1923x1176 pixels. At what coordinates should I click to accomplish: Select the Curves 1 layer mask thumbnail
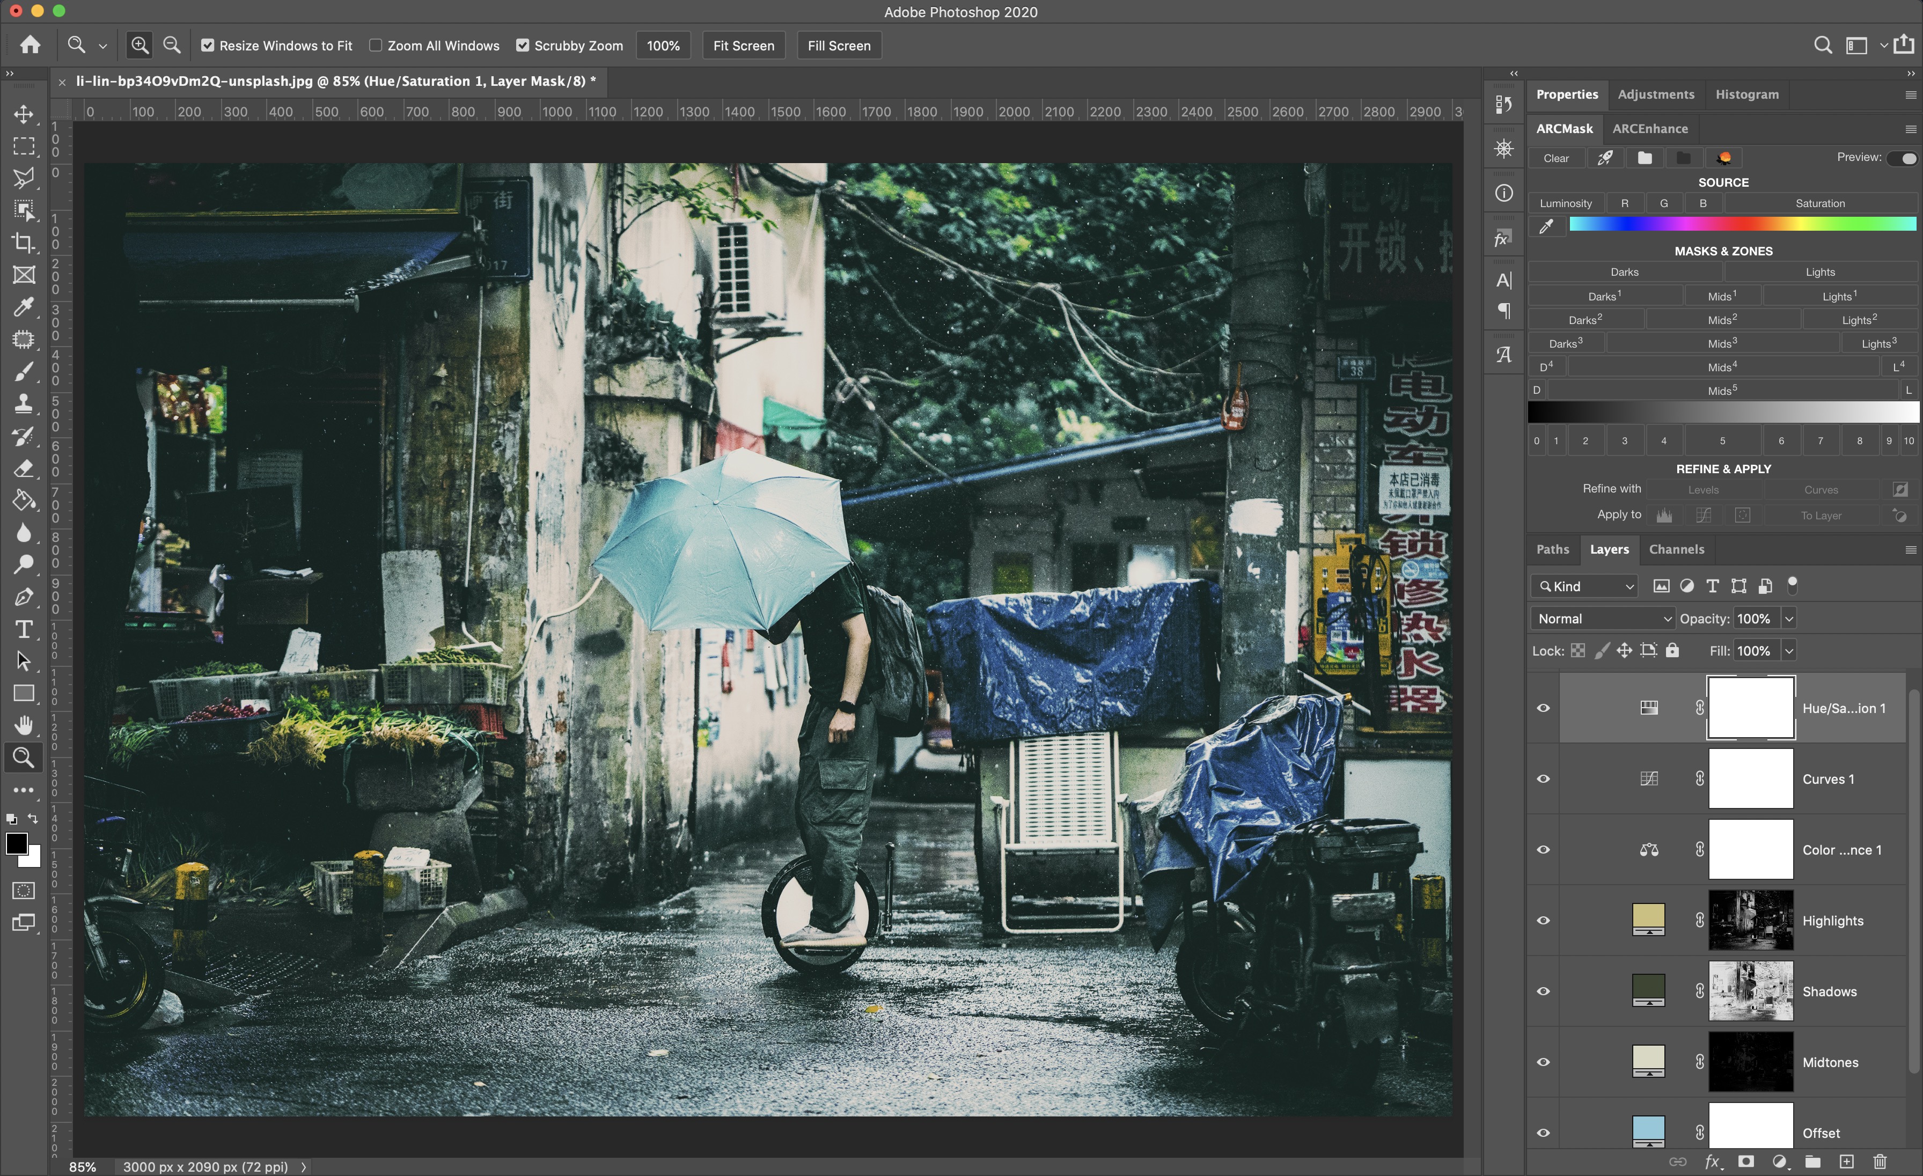click(1751, 779)
